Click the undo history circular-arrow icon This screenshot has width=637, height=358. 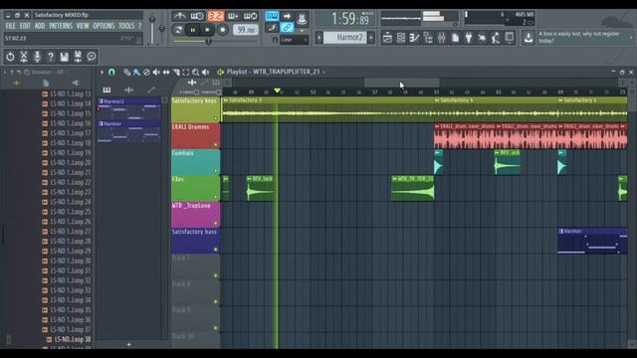[x=10, y=57]
